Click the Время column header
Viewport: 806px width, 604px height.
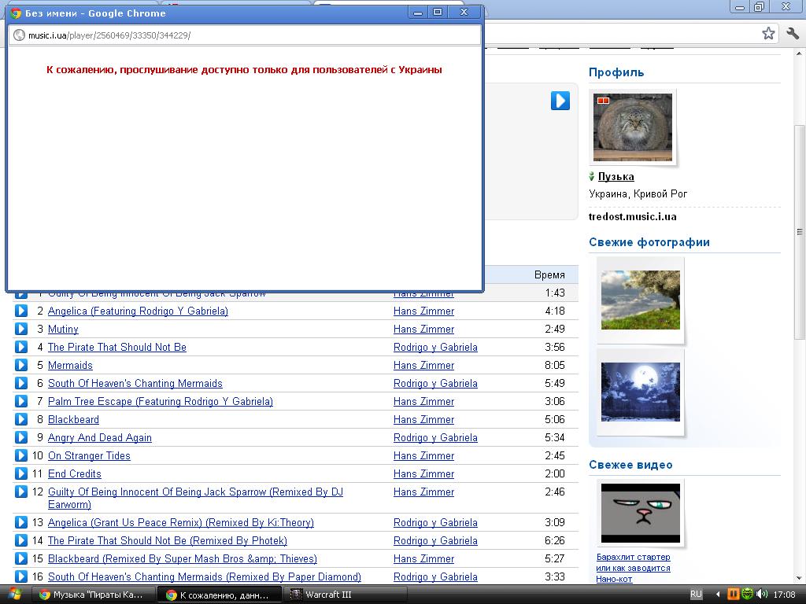tap(549, 274)
